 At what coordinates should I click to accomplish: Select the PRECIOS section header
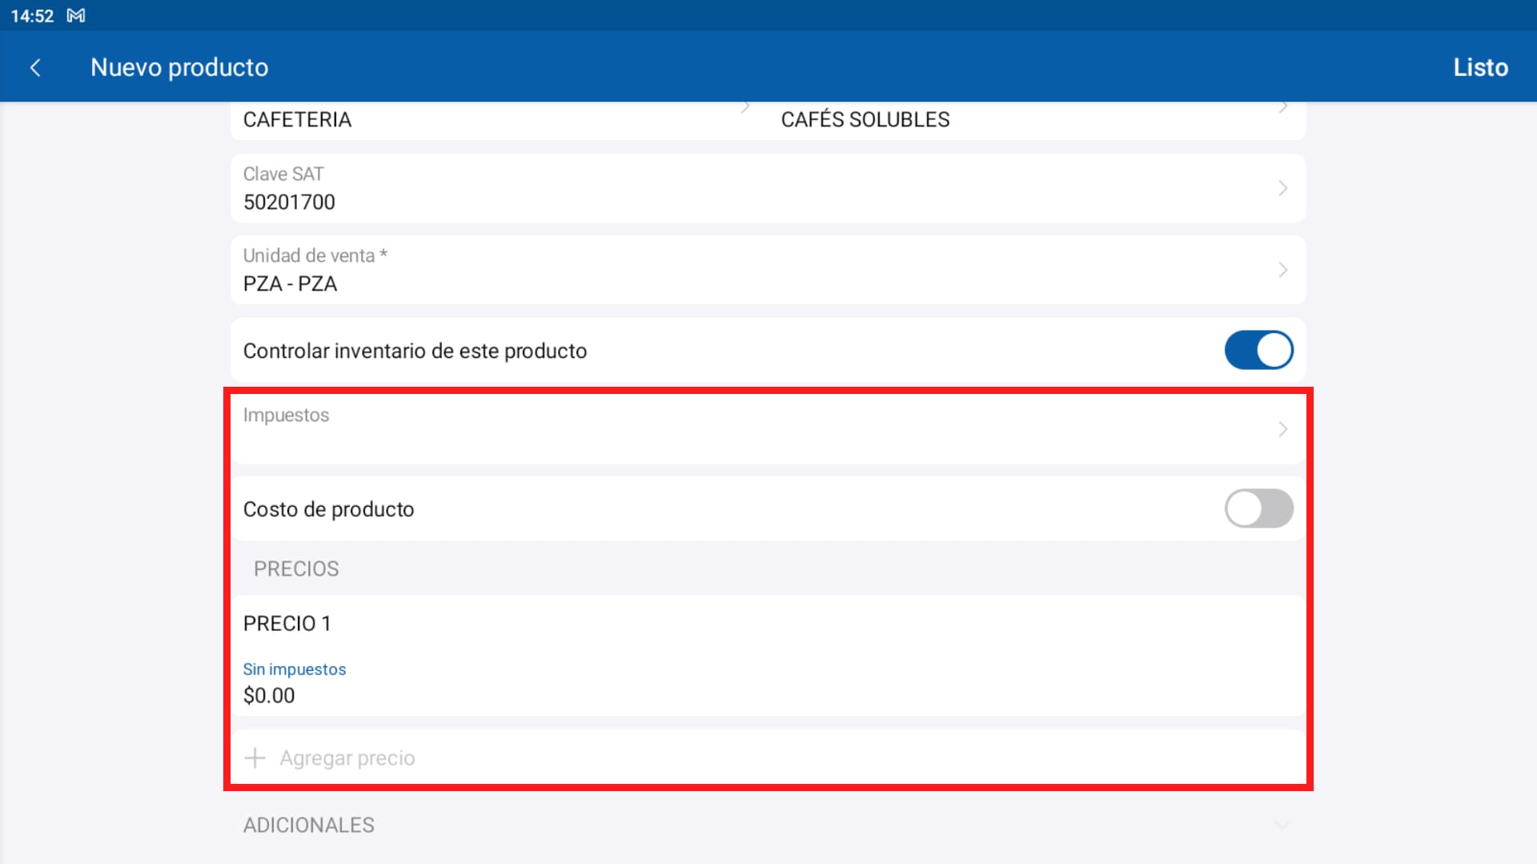[296, 569]
